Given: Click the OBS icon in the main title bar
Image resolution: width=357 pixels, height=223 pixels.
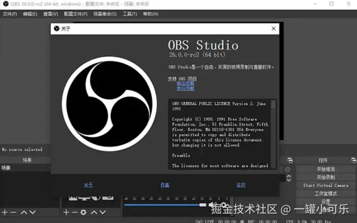Looking at the screenshot, I should [x=6, y=4].
